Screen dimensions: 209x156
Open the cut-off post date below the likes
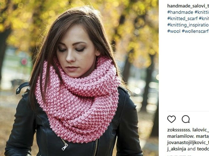[179, 155]
